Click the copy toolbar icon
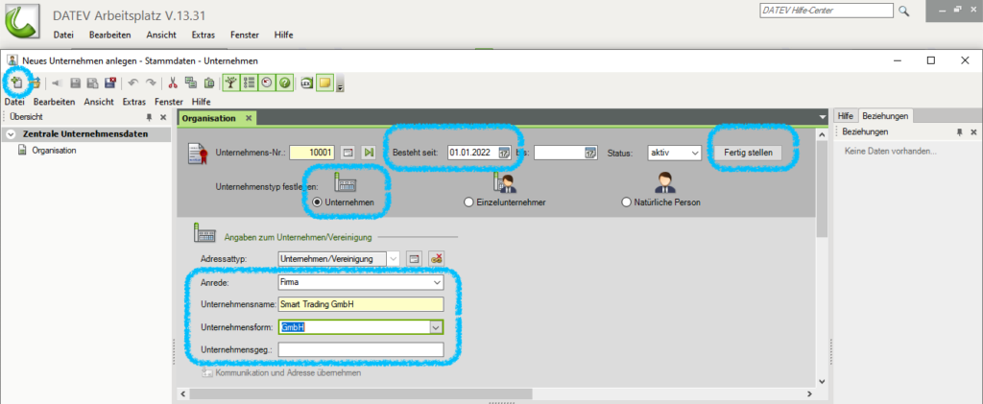 [x=191, y=83]
